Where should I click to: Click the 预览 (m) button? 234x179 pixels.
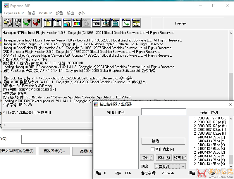pos(180,158)
